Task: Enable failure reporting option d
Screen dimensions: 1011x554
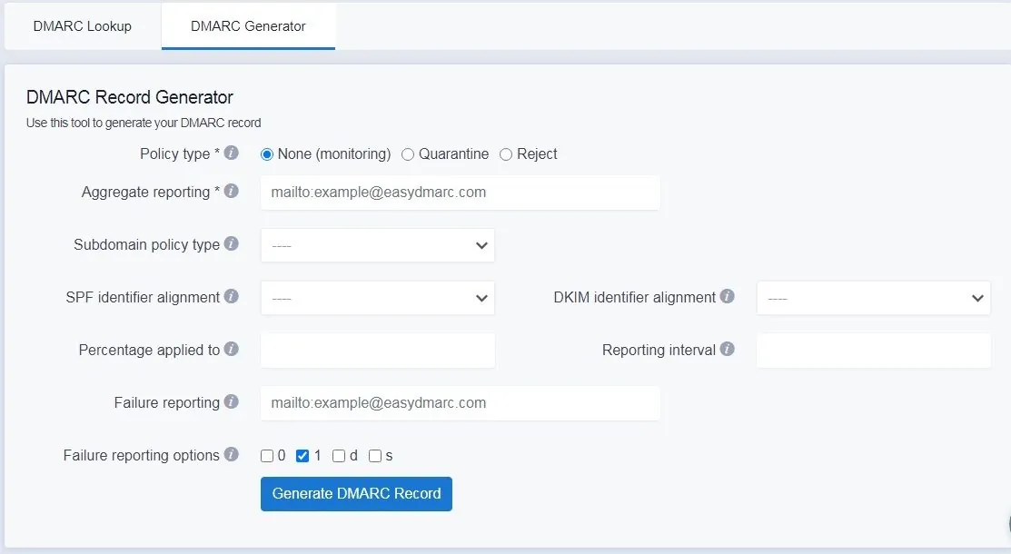Action: [x=339, y=456]
